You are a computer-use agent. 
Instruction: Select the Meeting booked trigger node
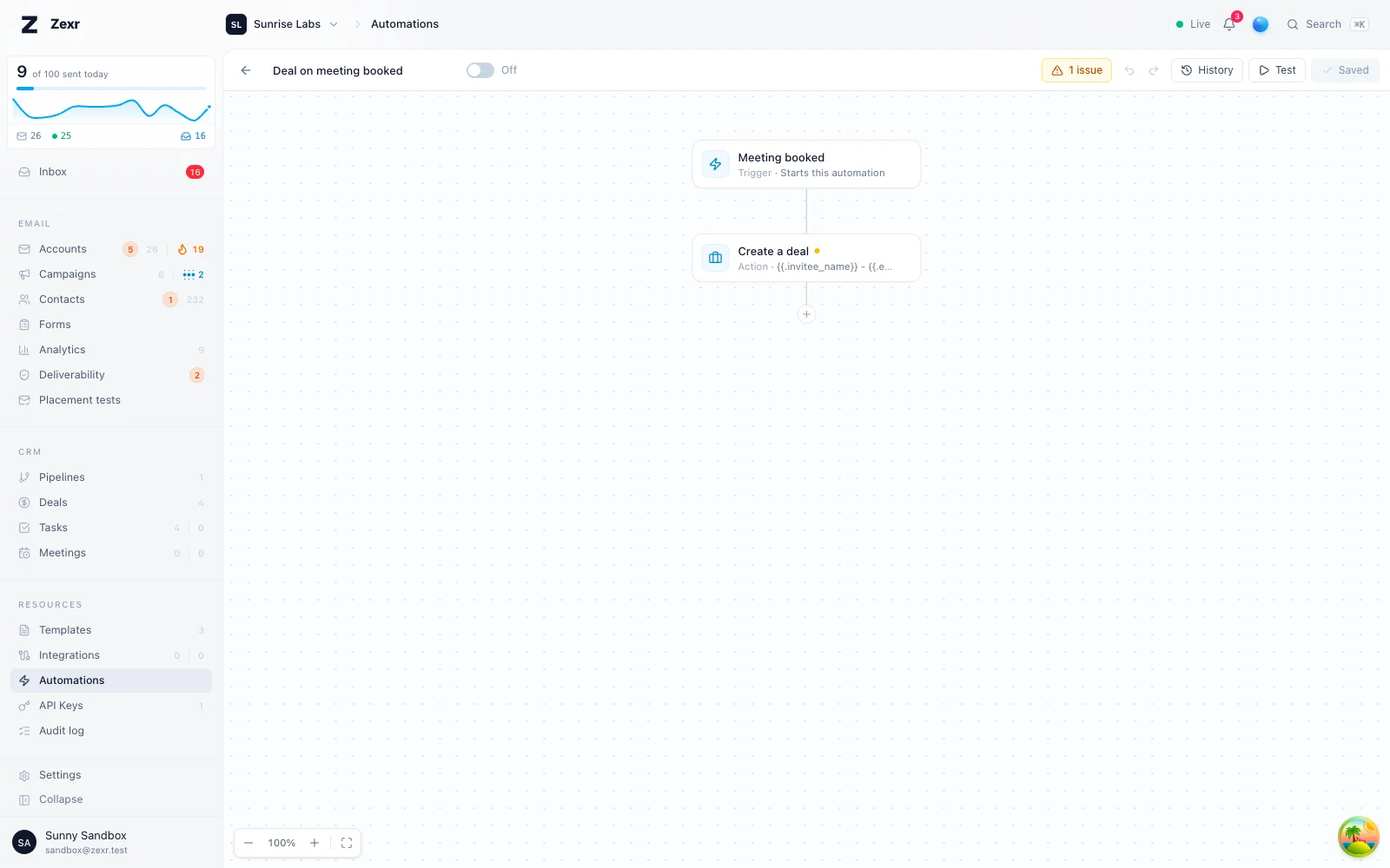(806, 164)
